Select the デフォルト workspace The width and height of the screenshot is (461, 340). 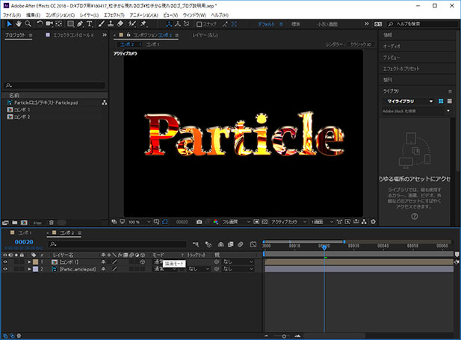(266, 24)
